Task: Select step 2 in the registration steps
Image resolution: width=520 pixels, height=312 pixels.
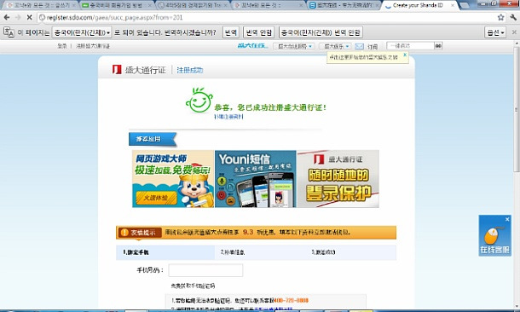Action: (233, 252)
